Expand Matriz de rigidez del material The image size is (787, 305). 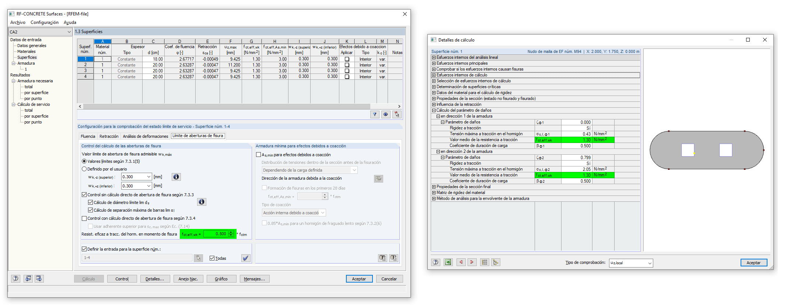pyautogui.click(x=434, y=193)
